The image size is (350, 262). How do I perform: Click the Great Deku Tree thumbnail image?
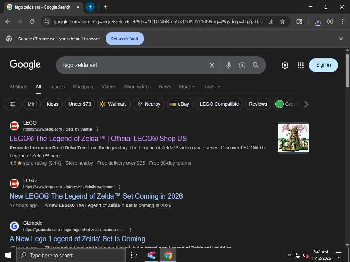point(293,138)
